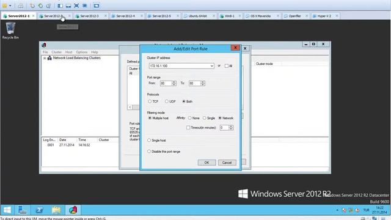Image resolution: width=391 pixels, height=220 pixels.
Task: Select the Both protocols radio button
Action: coord(184,101)
